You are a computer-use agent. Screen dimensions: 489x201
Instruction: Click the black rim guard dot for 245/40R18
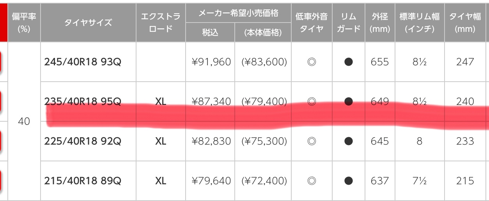click(349, 62)
